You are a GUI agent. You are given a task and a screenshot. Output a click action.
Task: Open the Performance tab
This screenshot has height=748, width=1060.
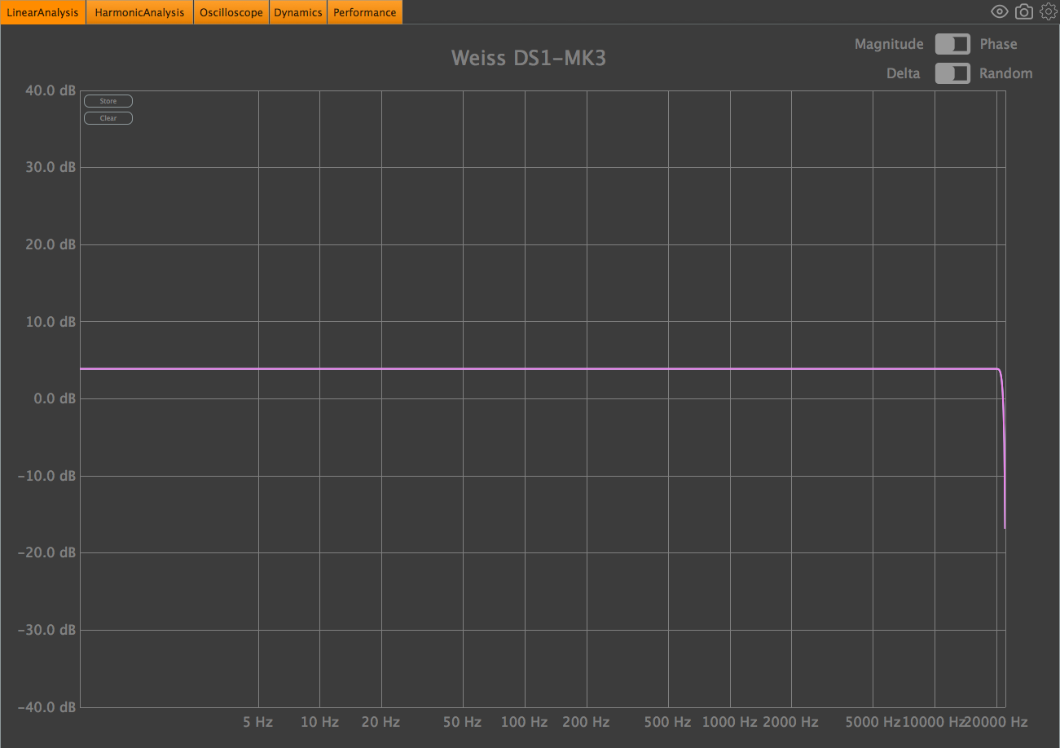[x=364, y=12]
